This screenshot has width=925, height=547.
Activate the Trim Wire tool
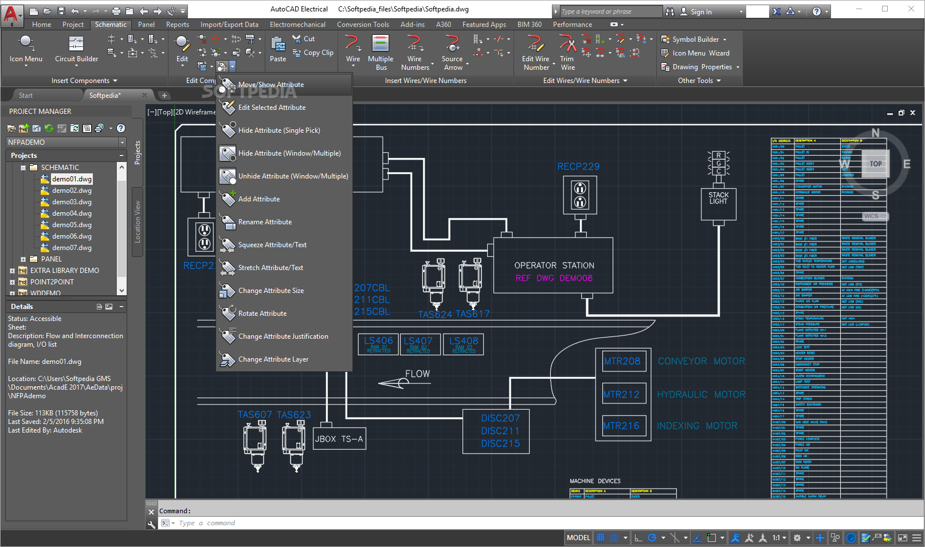pyautogui.click(x=567, y=53)
